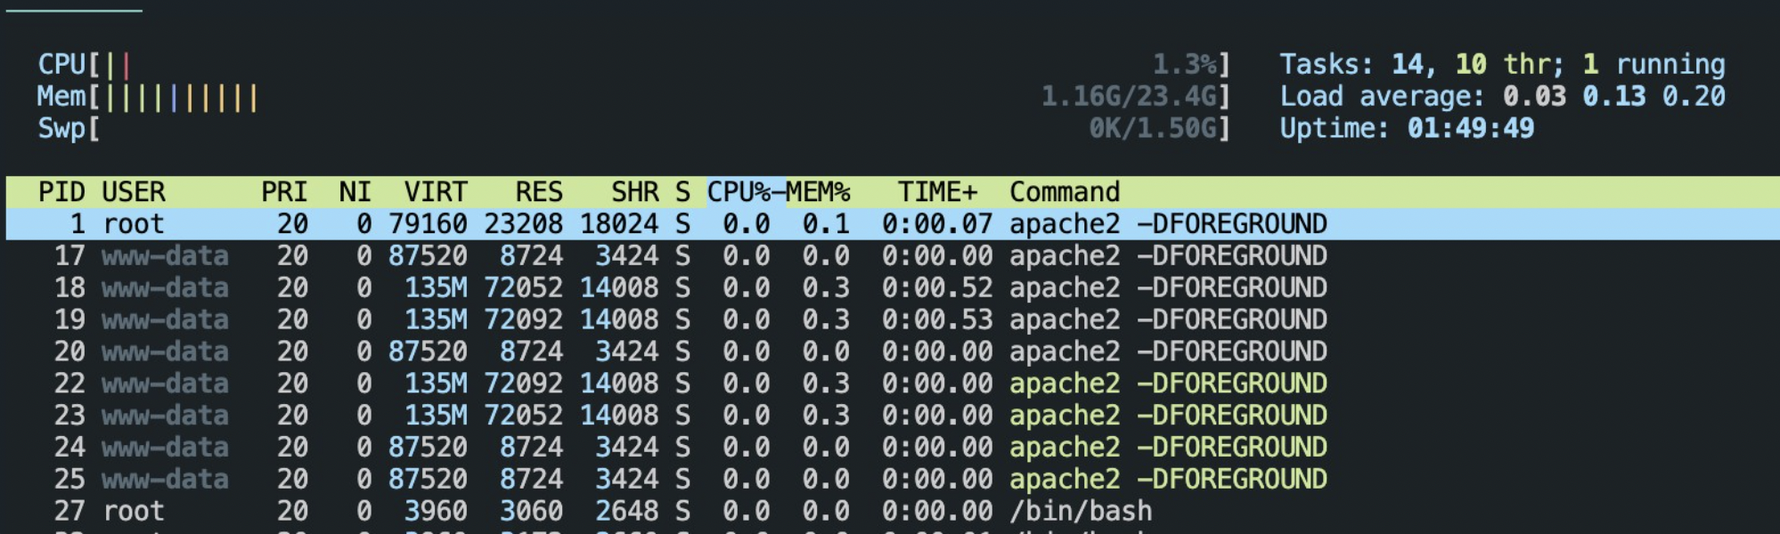Click the Uptime 01:49:49 text
This screenshot has width=1780, height=534.
click(x=1407, y=128)
